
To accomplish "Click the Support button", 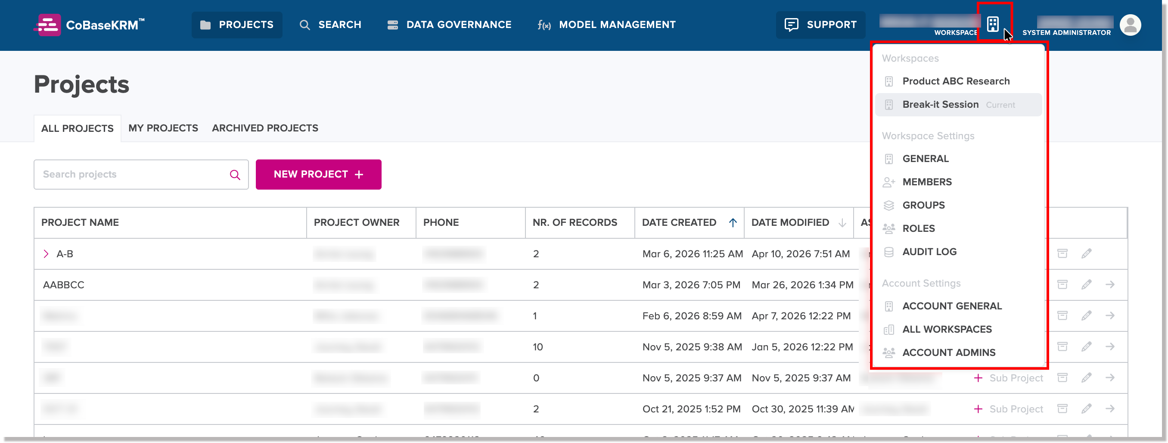I will click(820, 25).
